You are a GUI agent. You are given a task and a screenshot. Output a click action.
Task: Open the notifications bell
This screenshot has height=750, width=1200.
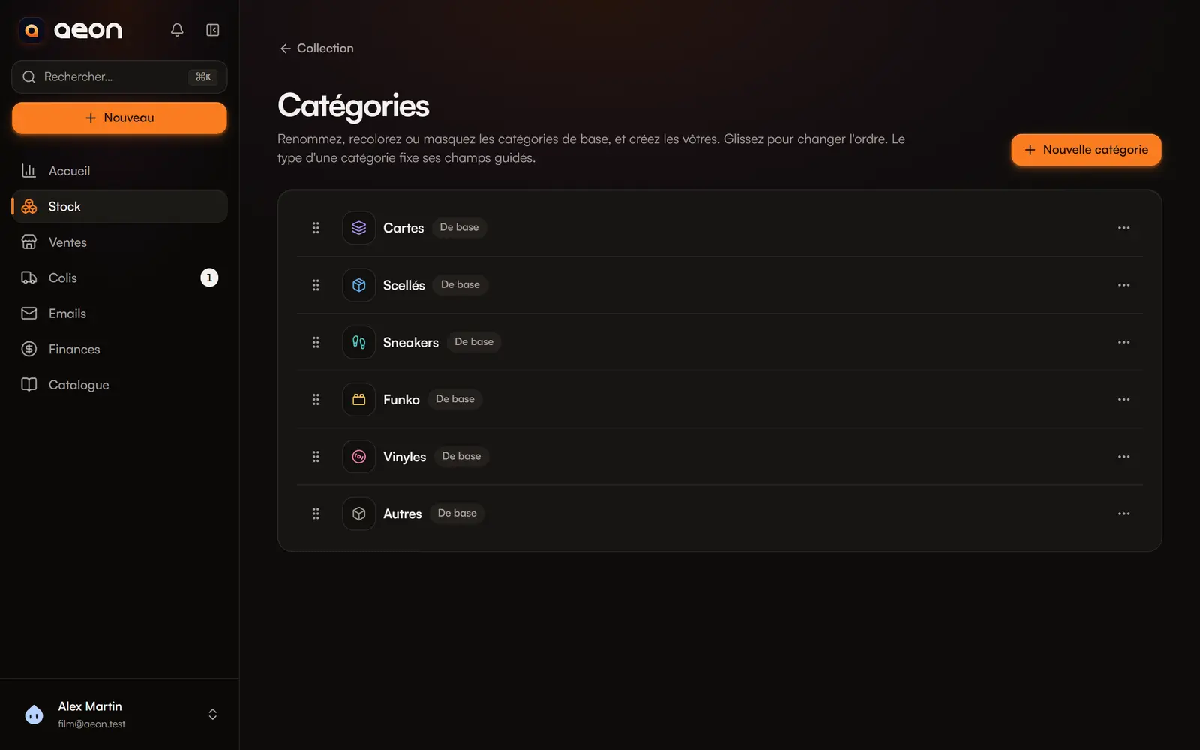point(177,30)
